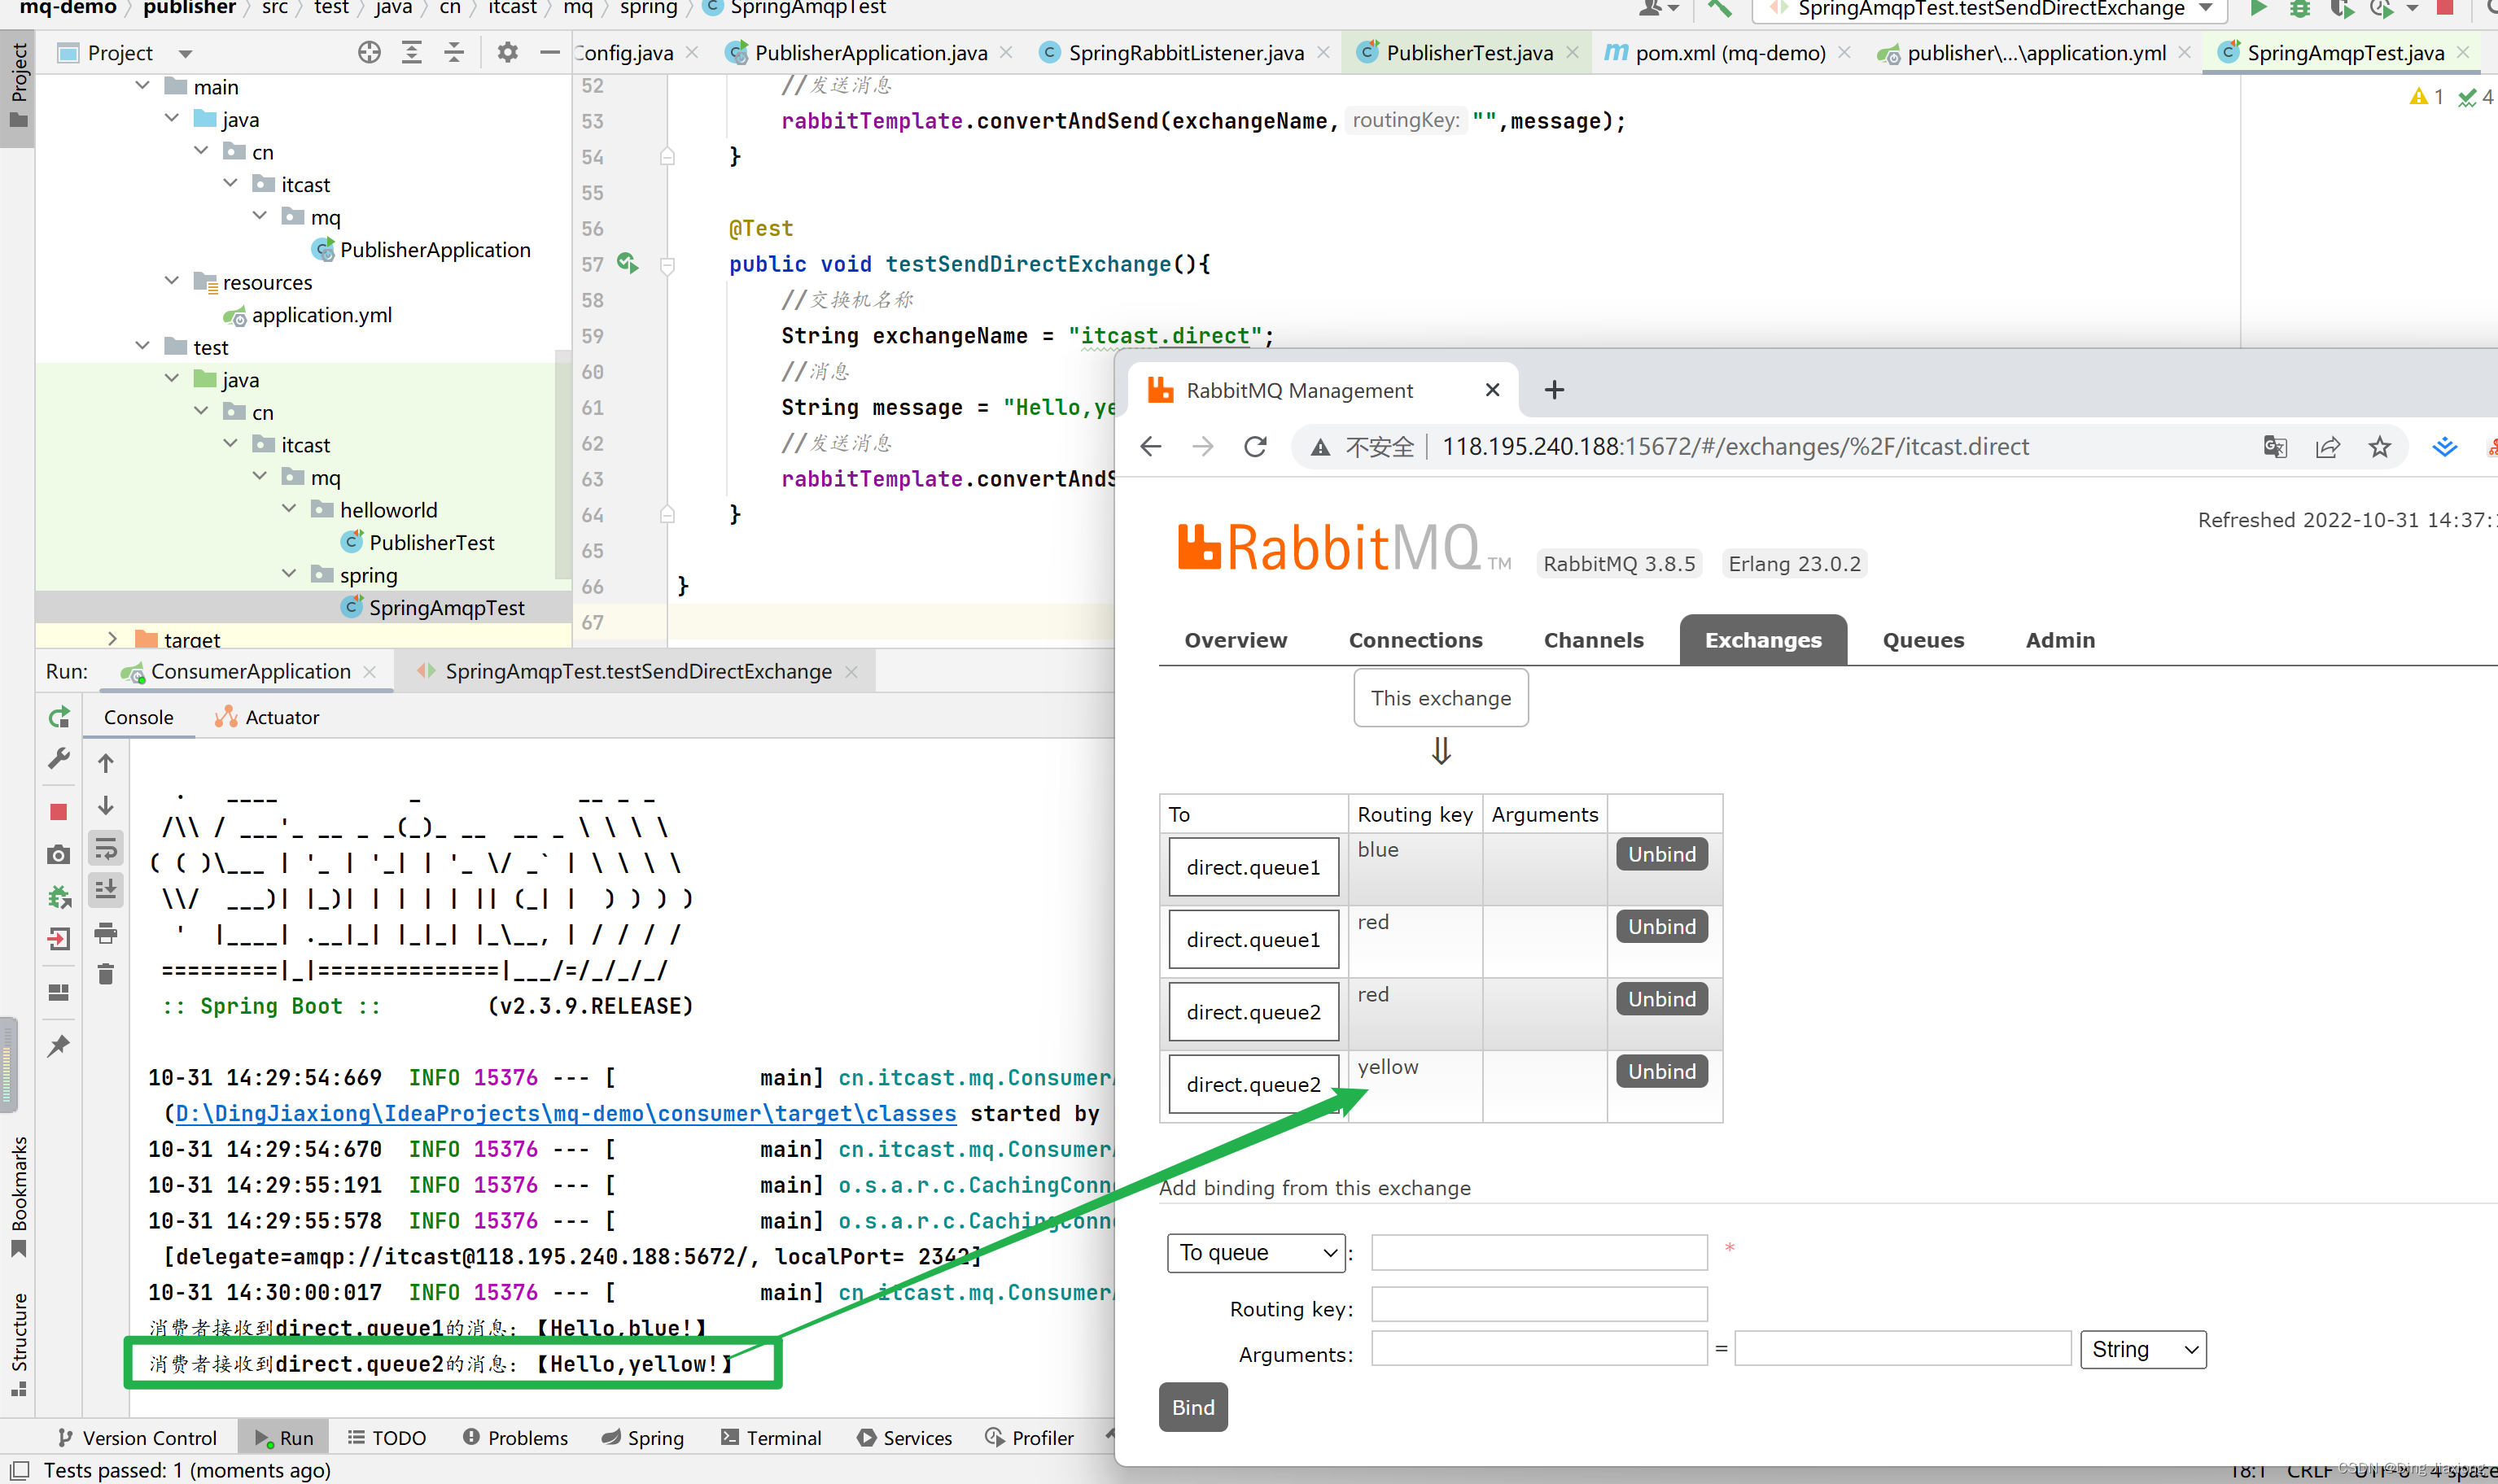The image size is (2498, 1484).
Task: Click the exit sign-out icon in Run sidebar
Action: click(x=59, y=939)
